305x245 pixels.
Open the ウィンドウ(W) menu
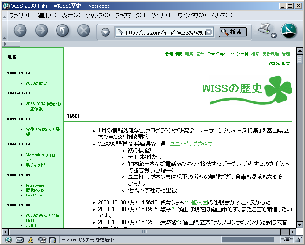pos(192,15)
